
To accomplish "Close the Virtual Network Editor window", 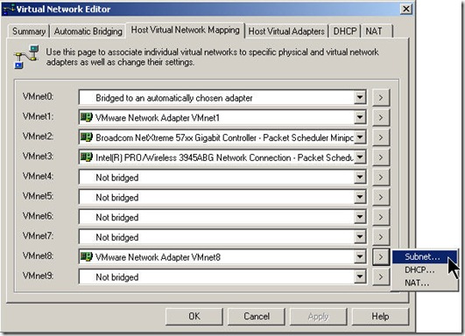I will pyautogui.click(x=406, y=9).
